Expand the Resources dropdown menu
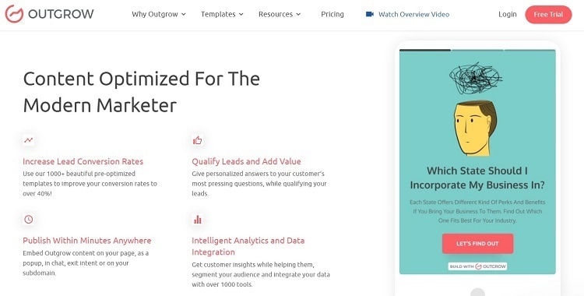The image size is (584, 296). point(280,14)
